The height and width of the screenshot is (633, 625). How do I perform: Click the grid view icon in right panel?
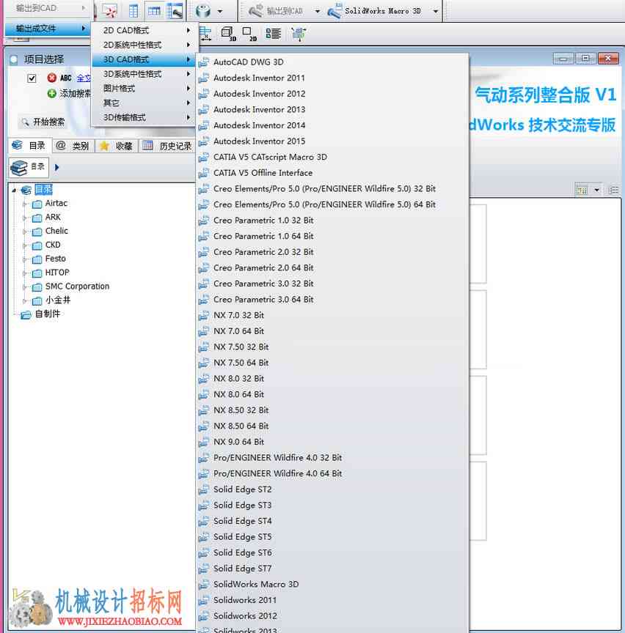pos(582,190)
